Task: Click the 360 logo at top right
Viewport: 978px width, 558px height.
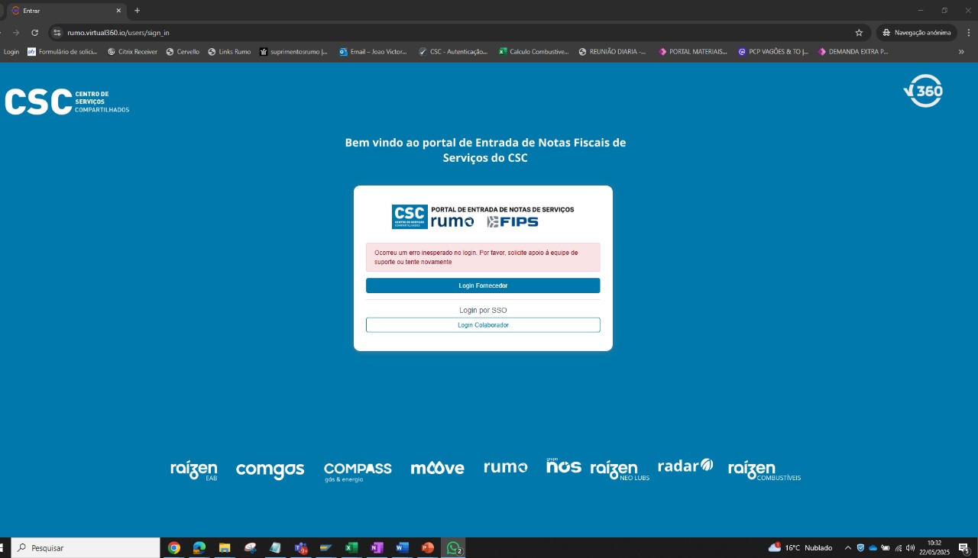Action: click(x=923, y=91)
